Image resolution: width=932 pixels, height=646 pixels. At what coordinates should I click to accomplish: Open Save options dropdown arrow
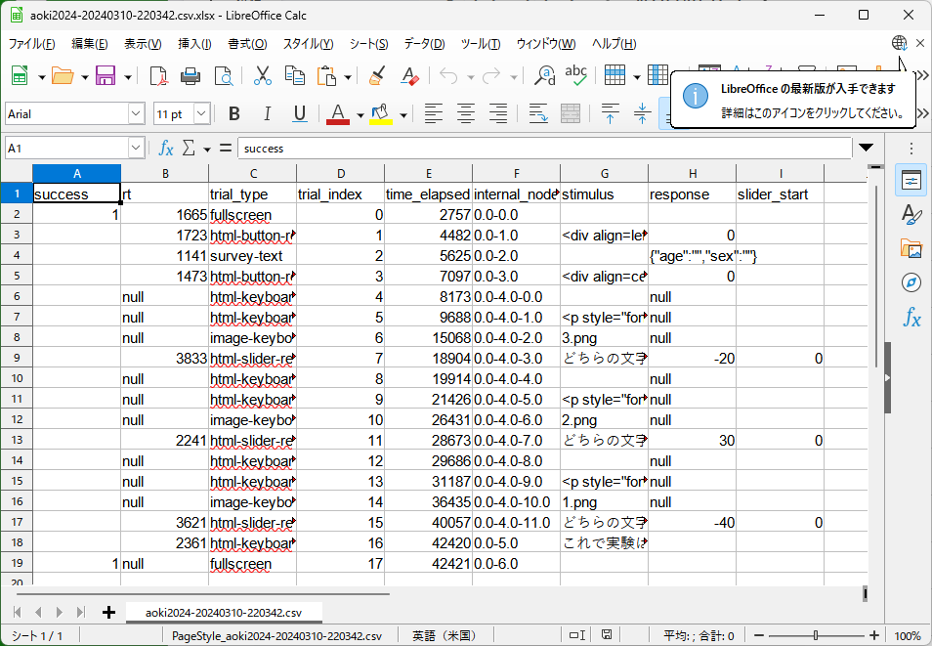[x=127, y=77]
